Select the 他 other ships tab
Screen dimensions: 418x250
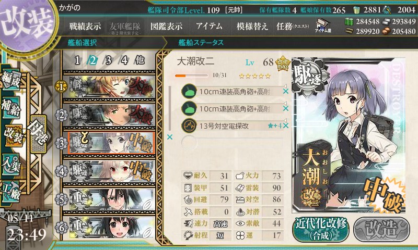140,60
